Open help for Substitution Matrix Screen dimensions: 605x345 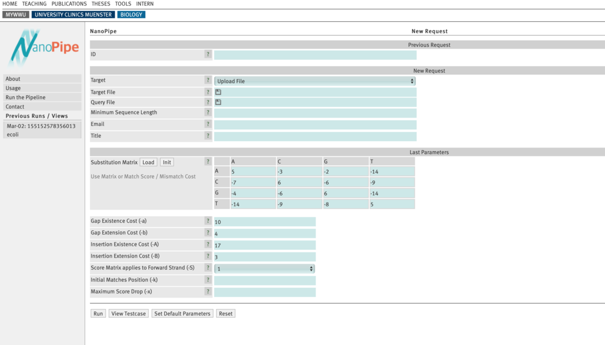pos(208,162)
